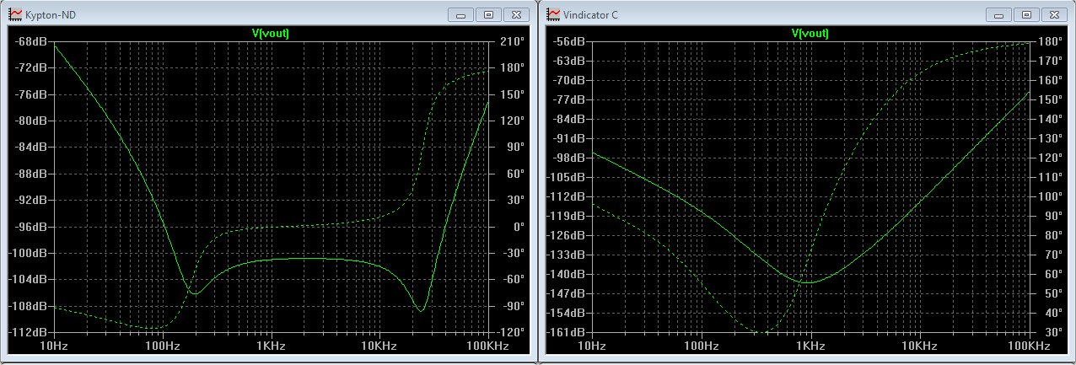
Task: Click the Vindicator C window waveform icon
Action: (x=553, y=13)
